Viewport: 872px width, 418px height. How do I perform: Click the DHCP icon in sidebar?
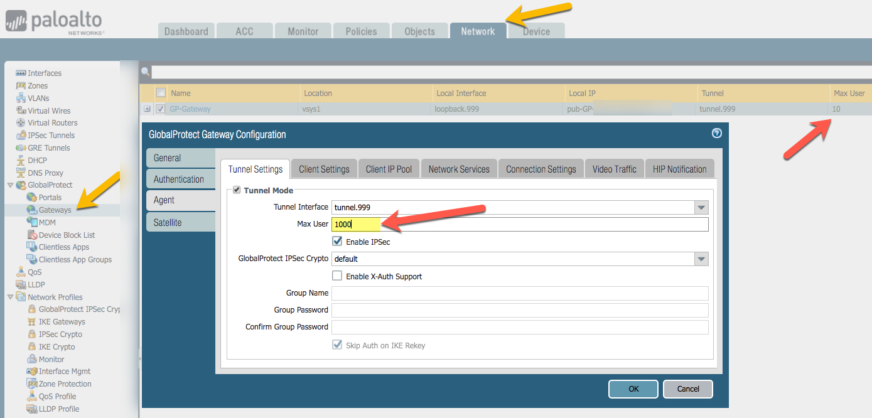[21, 160]
